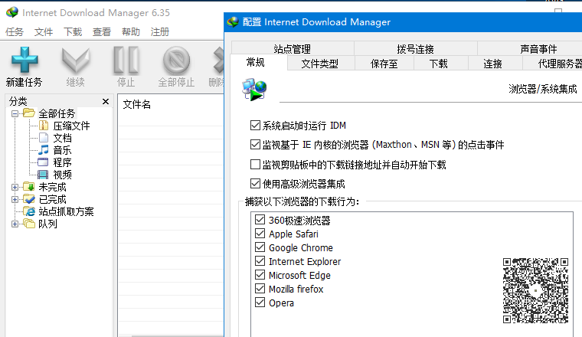The width and height of the screenshot is (582, 337).
Task: Switch to the 站点管理 tab
Action: (293, 48)
